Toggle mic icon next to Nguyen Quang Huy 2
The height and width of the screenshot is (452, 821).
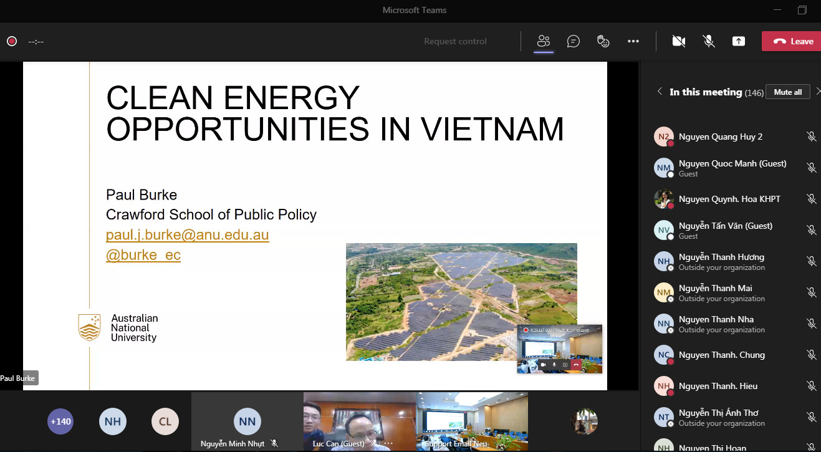click(x=811, y=137)
